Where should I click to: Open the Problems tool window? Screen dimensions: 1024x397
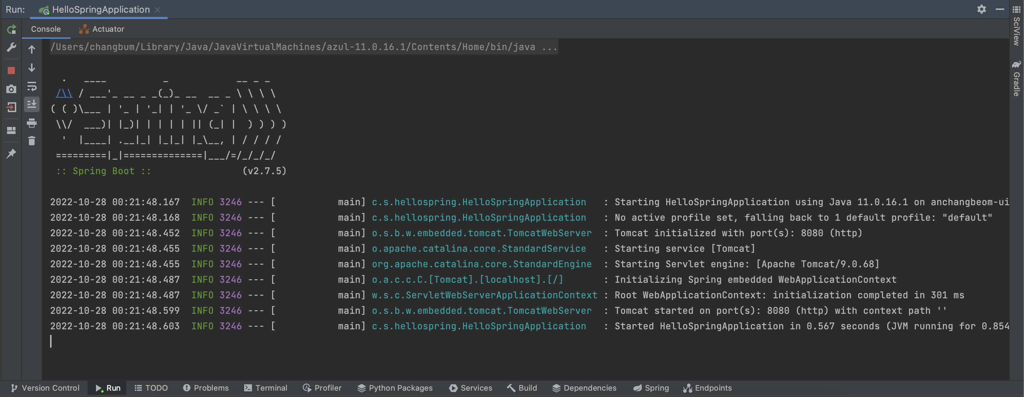(x=205, y=388)
